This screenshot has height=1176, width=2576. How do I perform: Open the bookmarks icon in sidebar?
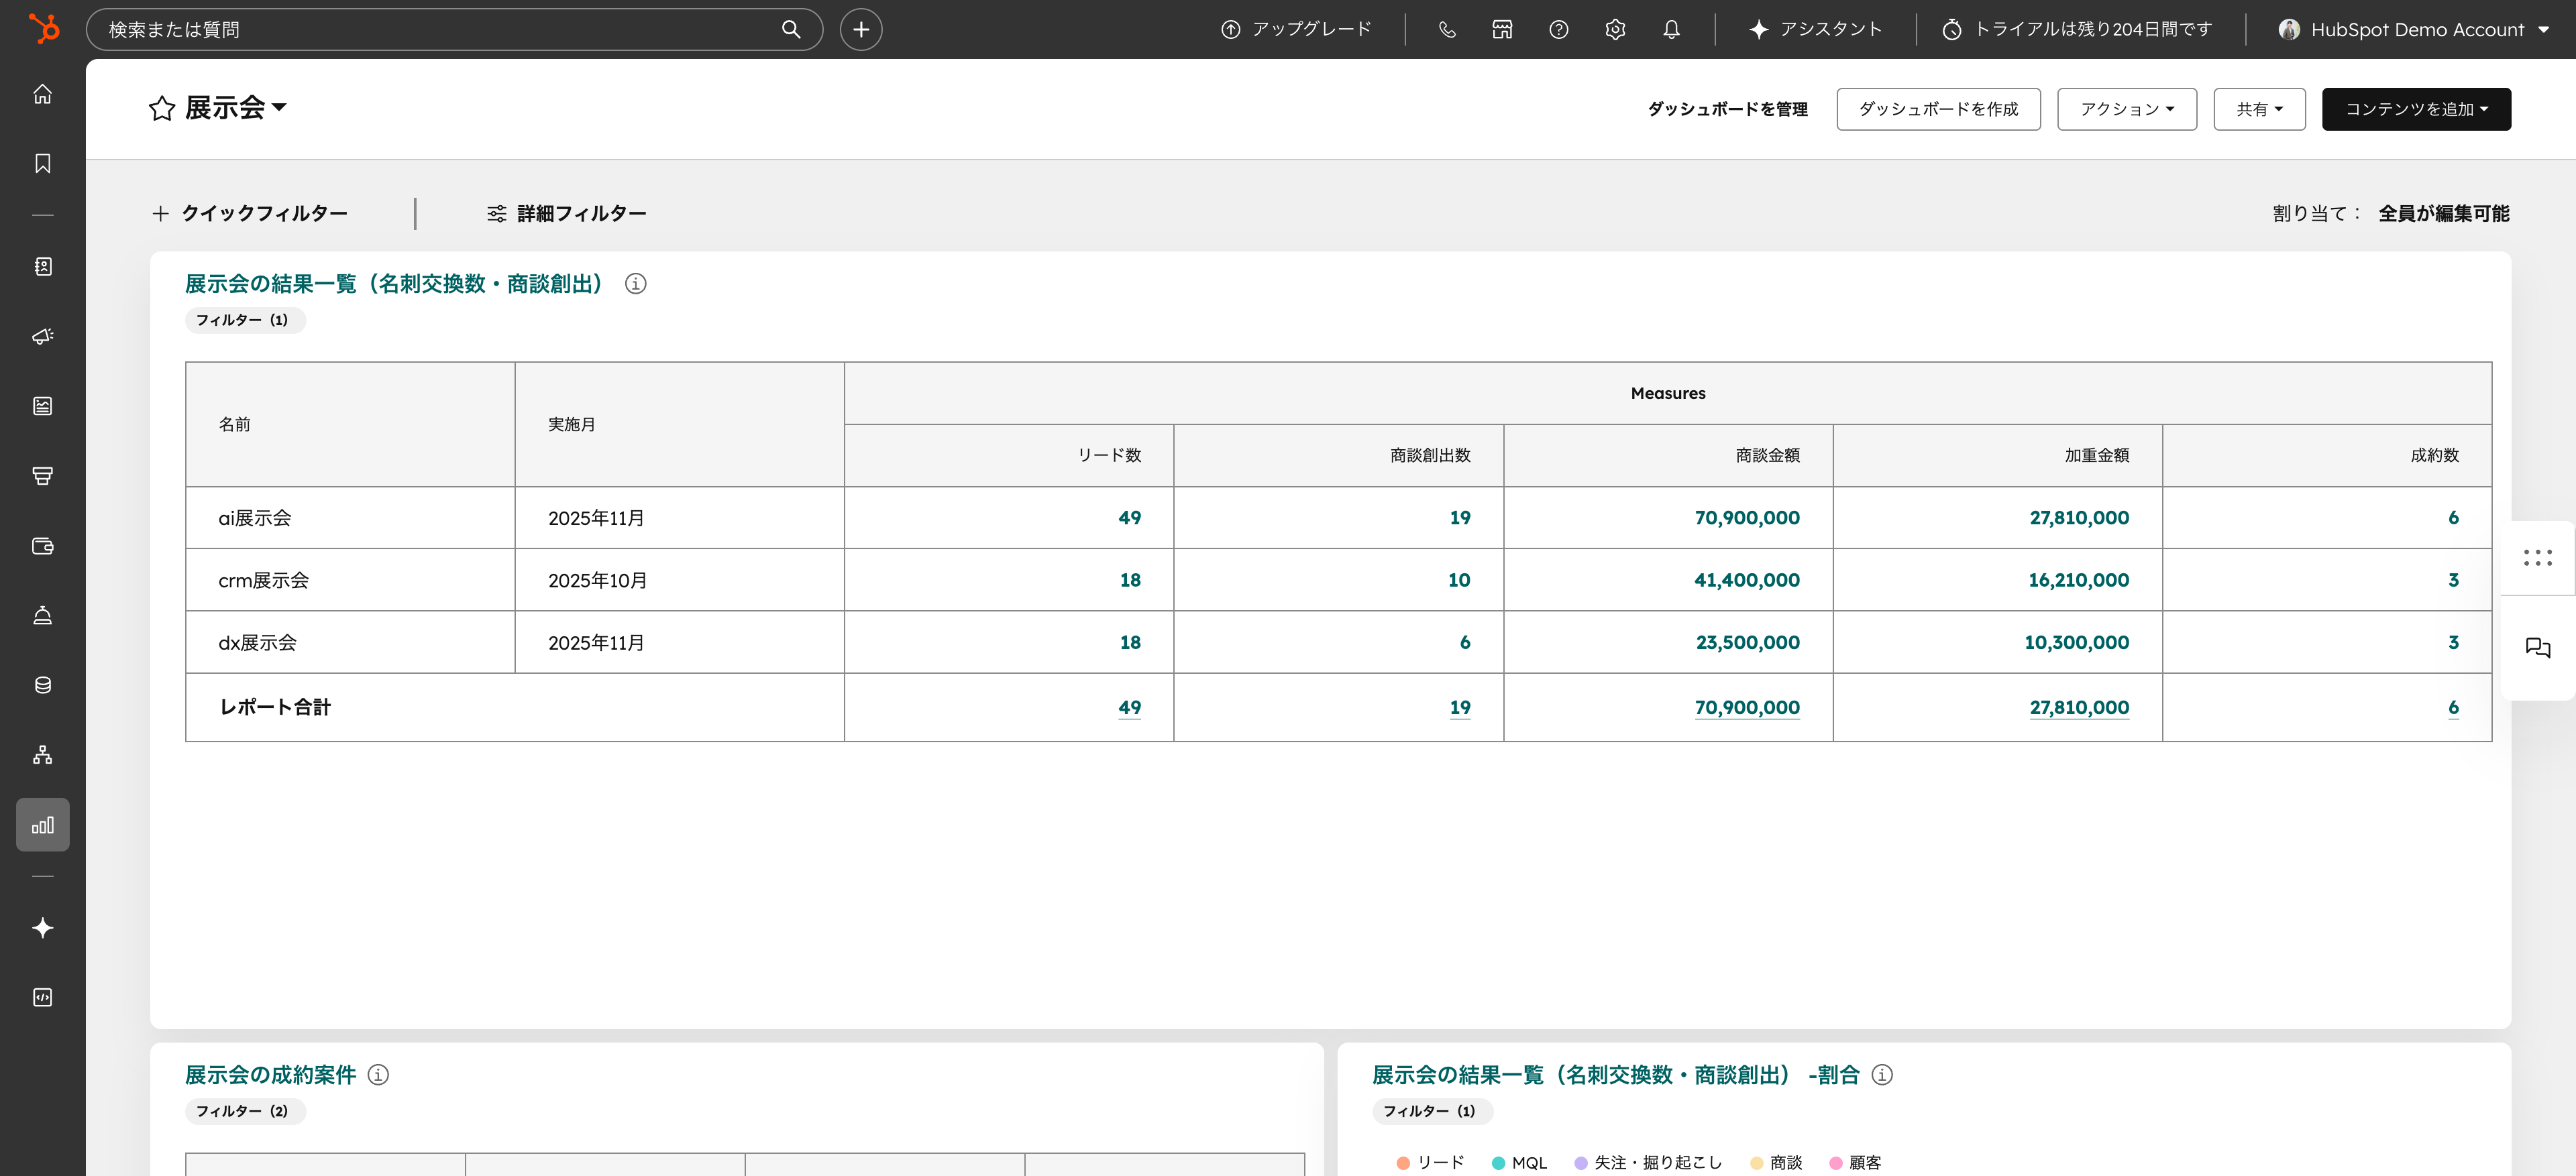point(42,163)
